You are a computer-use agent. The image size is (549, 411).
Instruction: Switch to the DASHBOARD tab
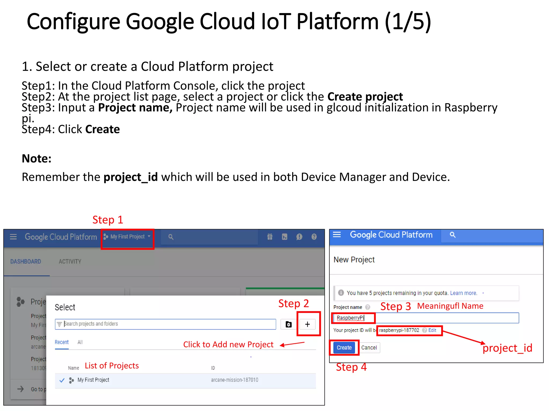pos(26,261)
